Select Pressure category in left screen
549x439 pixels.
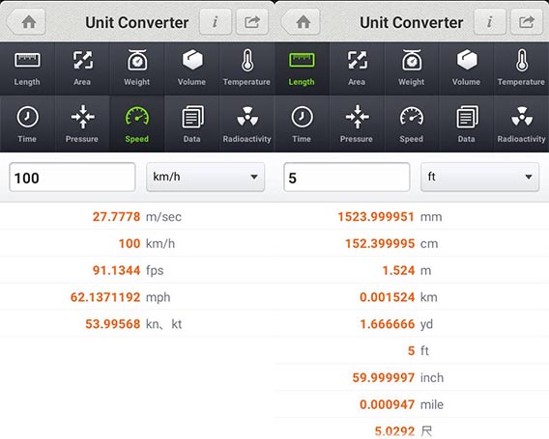82,123
